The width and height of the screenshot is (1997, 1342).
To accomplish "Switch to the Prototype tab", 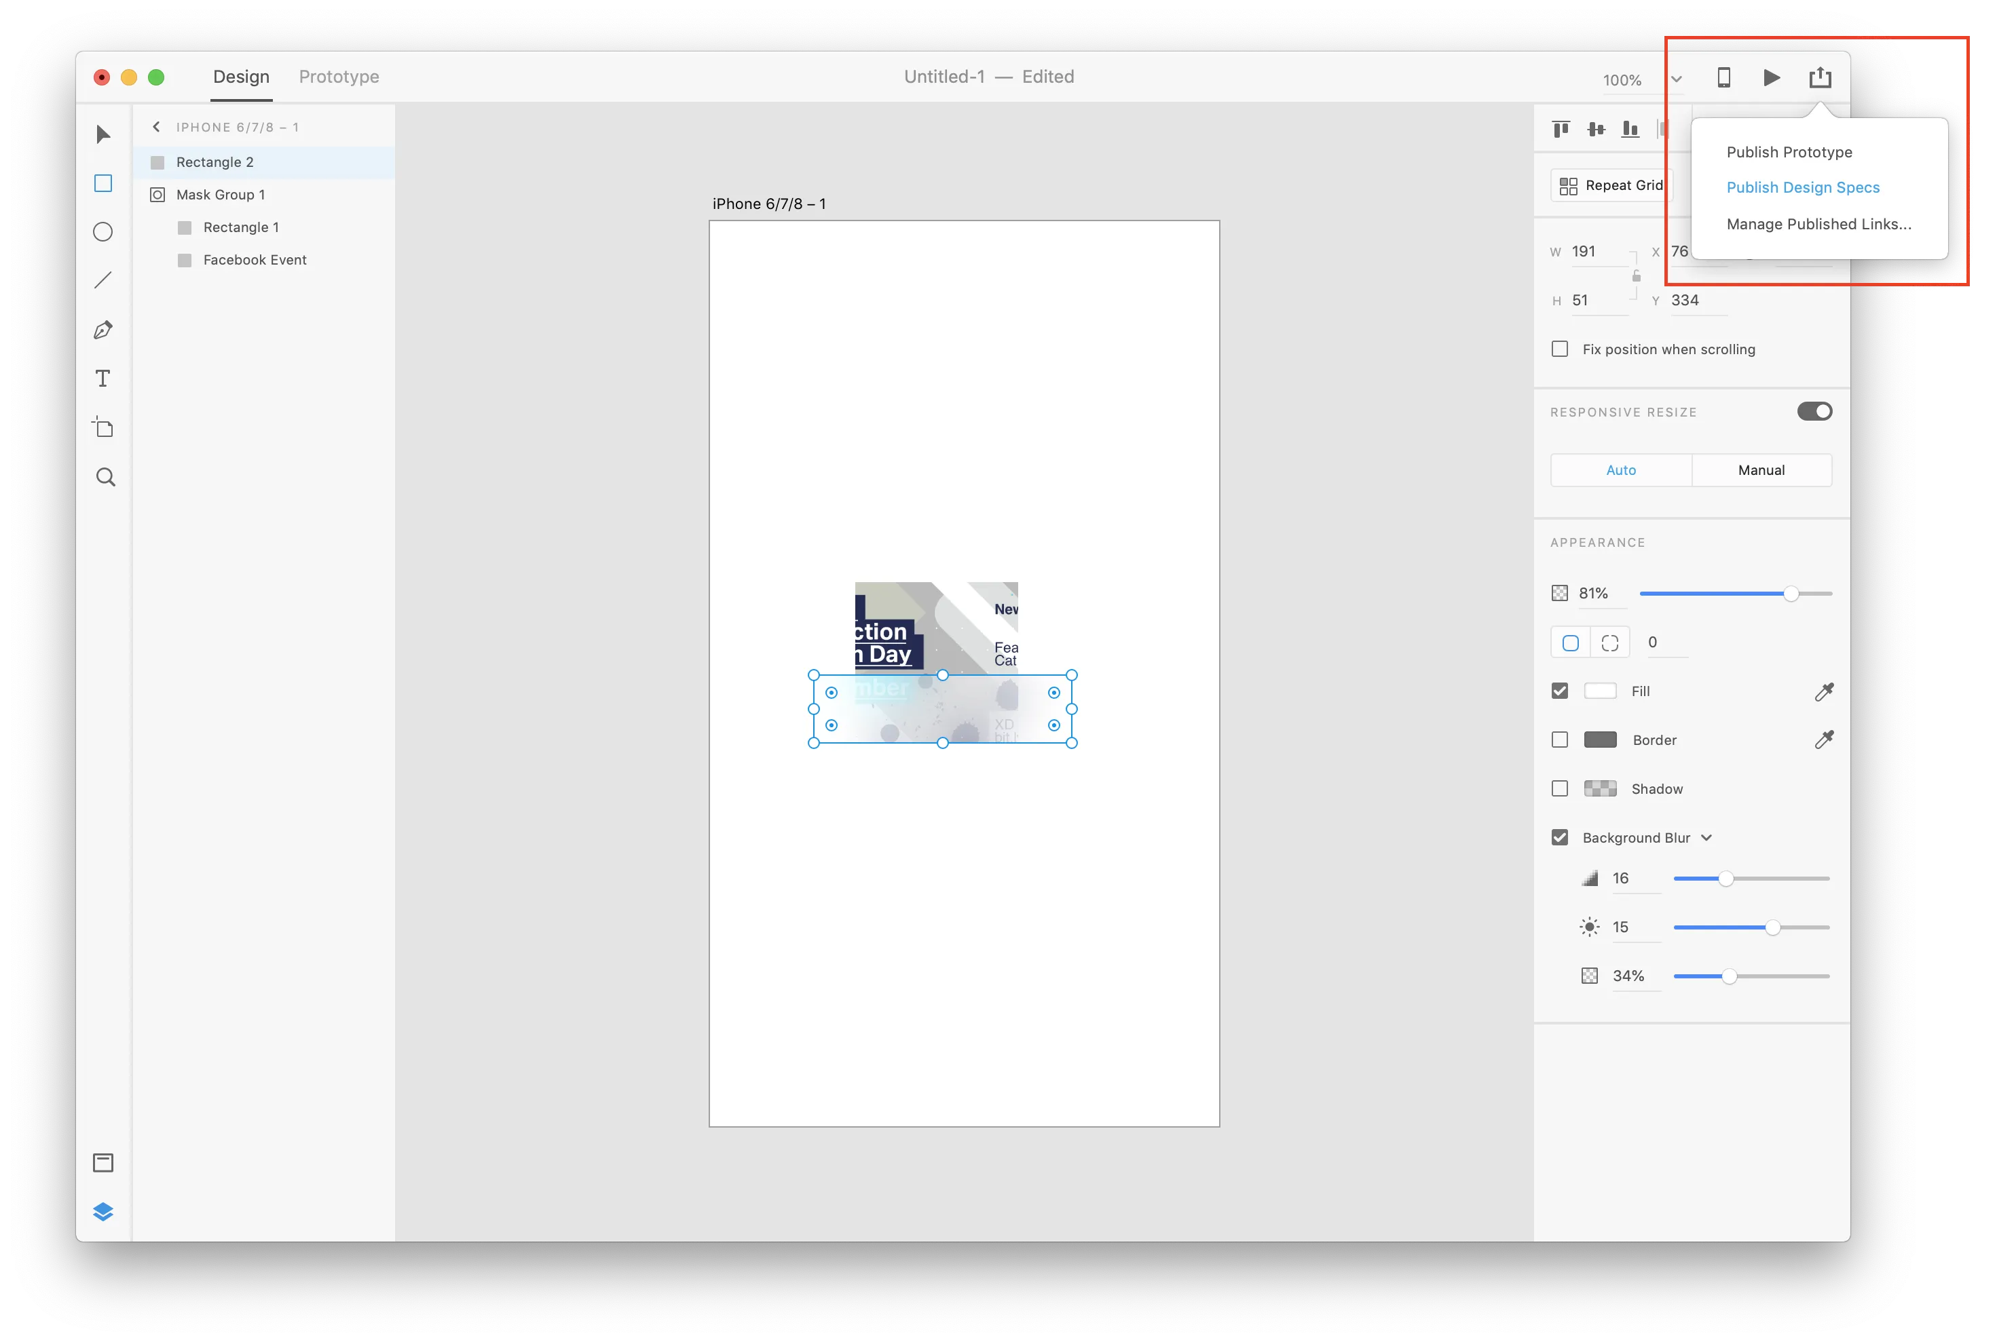I will click(x=338, y=77).
